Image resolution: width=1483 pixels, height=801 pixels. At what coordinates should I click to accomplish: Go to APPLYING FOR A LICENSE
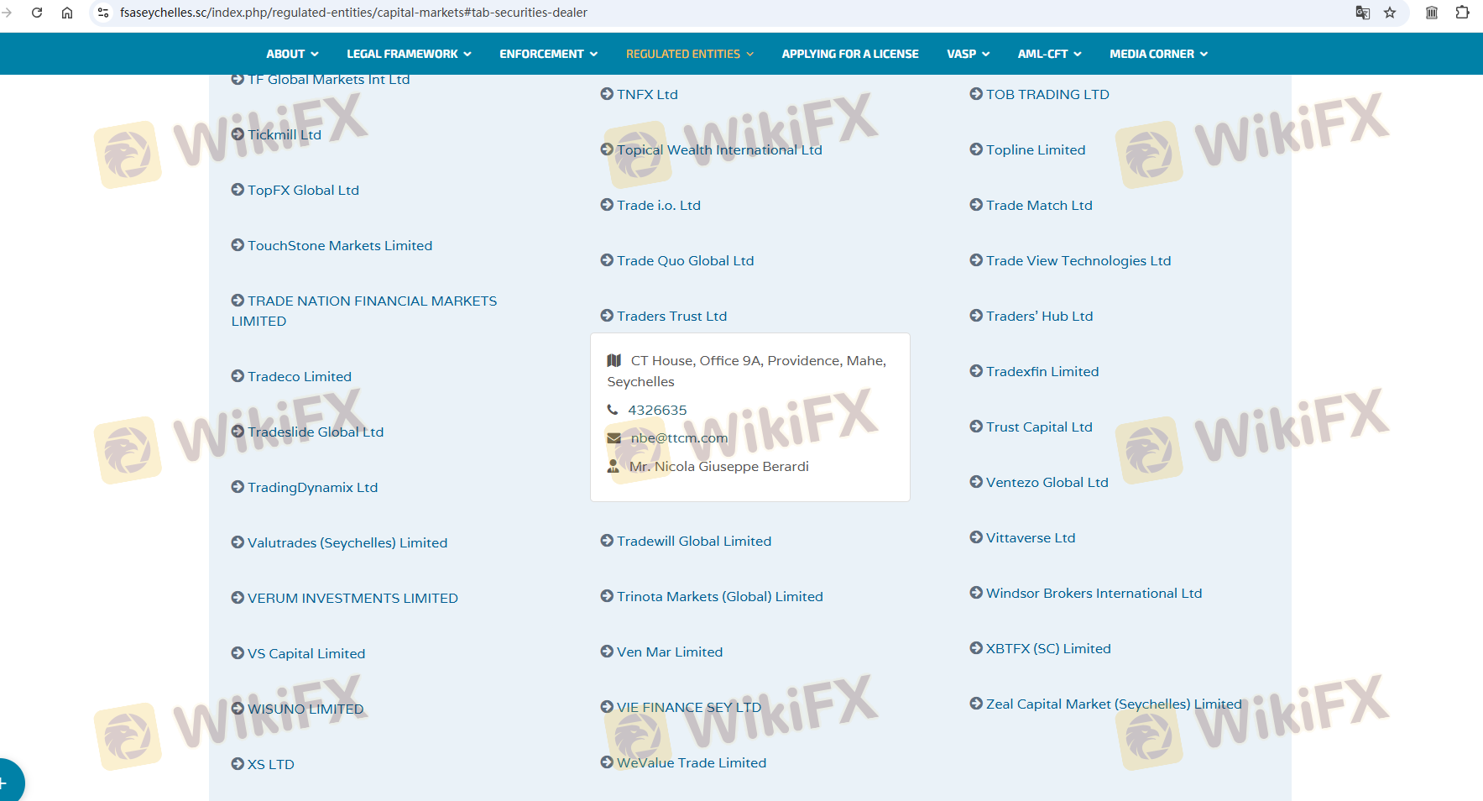[x=849, y=54]
